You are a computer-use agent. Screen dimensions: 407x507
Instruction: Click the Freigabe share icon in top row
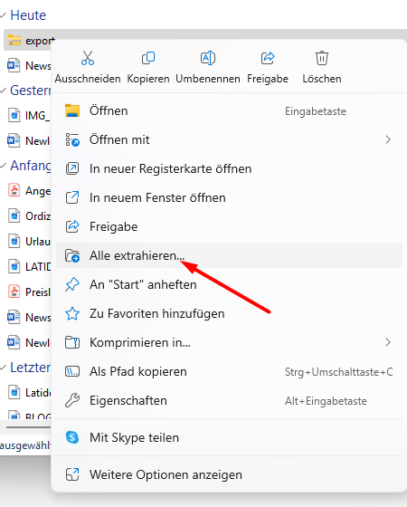pos(268,58)
